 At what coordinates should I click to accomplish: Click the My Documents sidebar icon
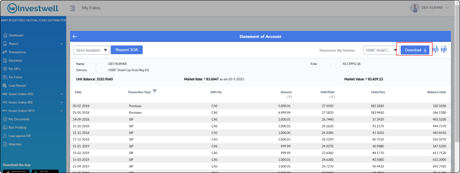pyautogui.click(x=5, y=119)
